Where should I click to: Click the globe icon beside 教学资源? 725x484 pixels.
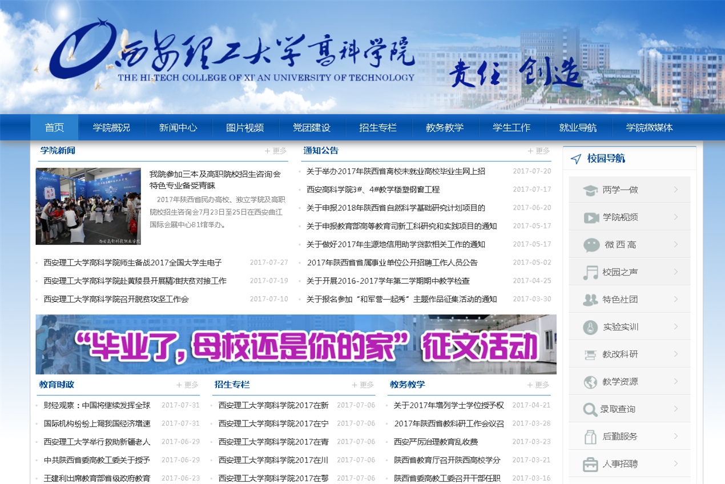click(590, 382)
